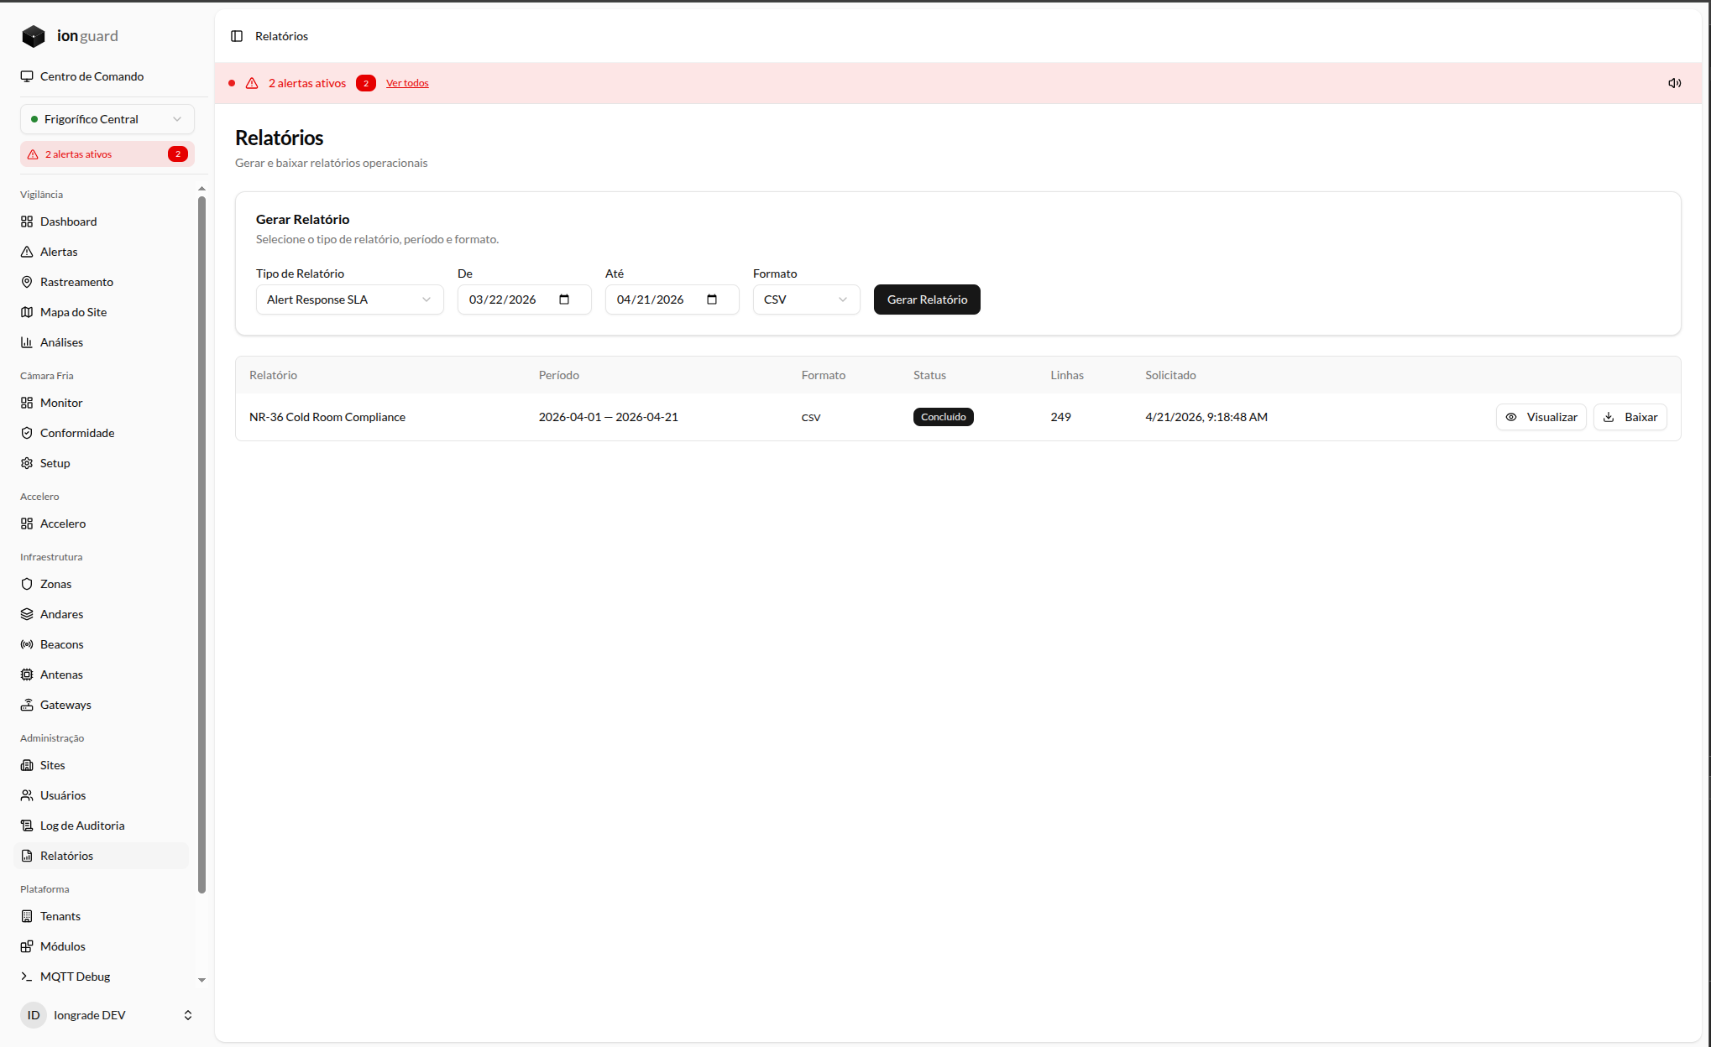Open Formato CSV dropdown

(x=806, y=300)
